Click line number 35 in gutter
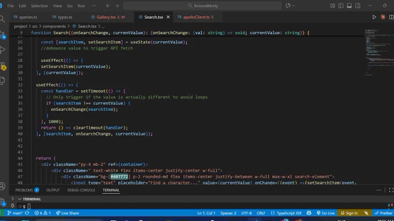This screenshot has width=394, height=221. click(x=20, y=104)
